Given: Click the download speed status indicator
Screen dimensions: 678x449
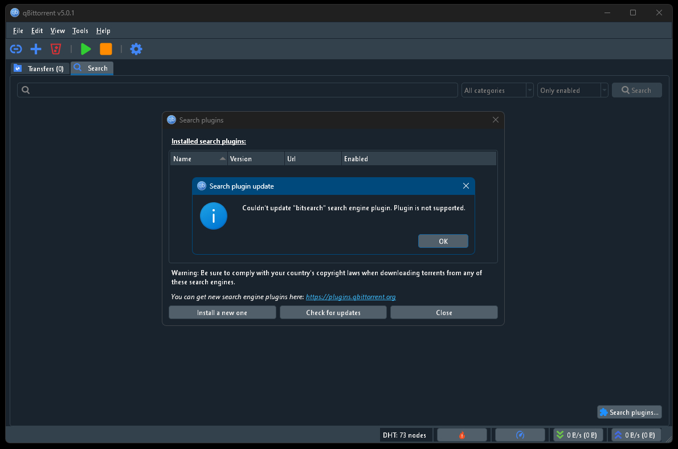Looking at the screenshot, I should [578, 435].
